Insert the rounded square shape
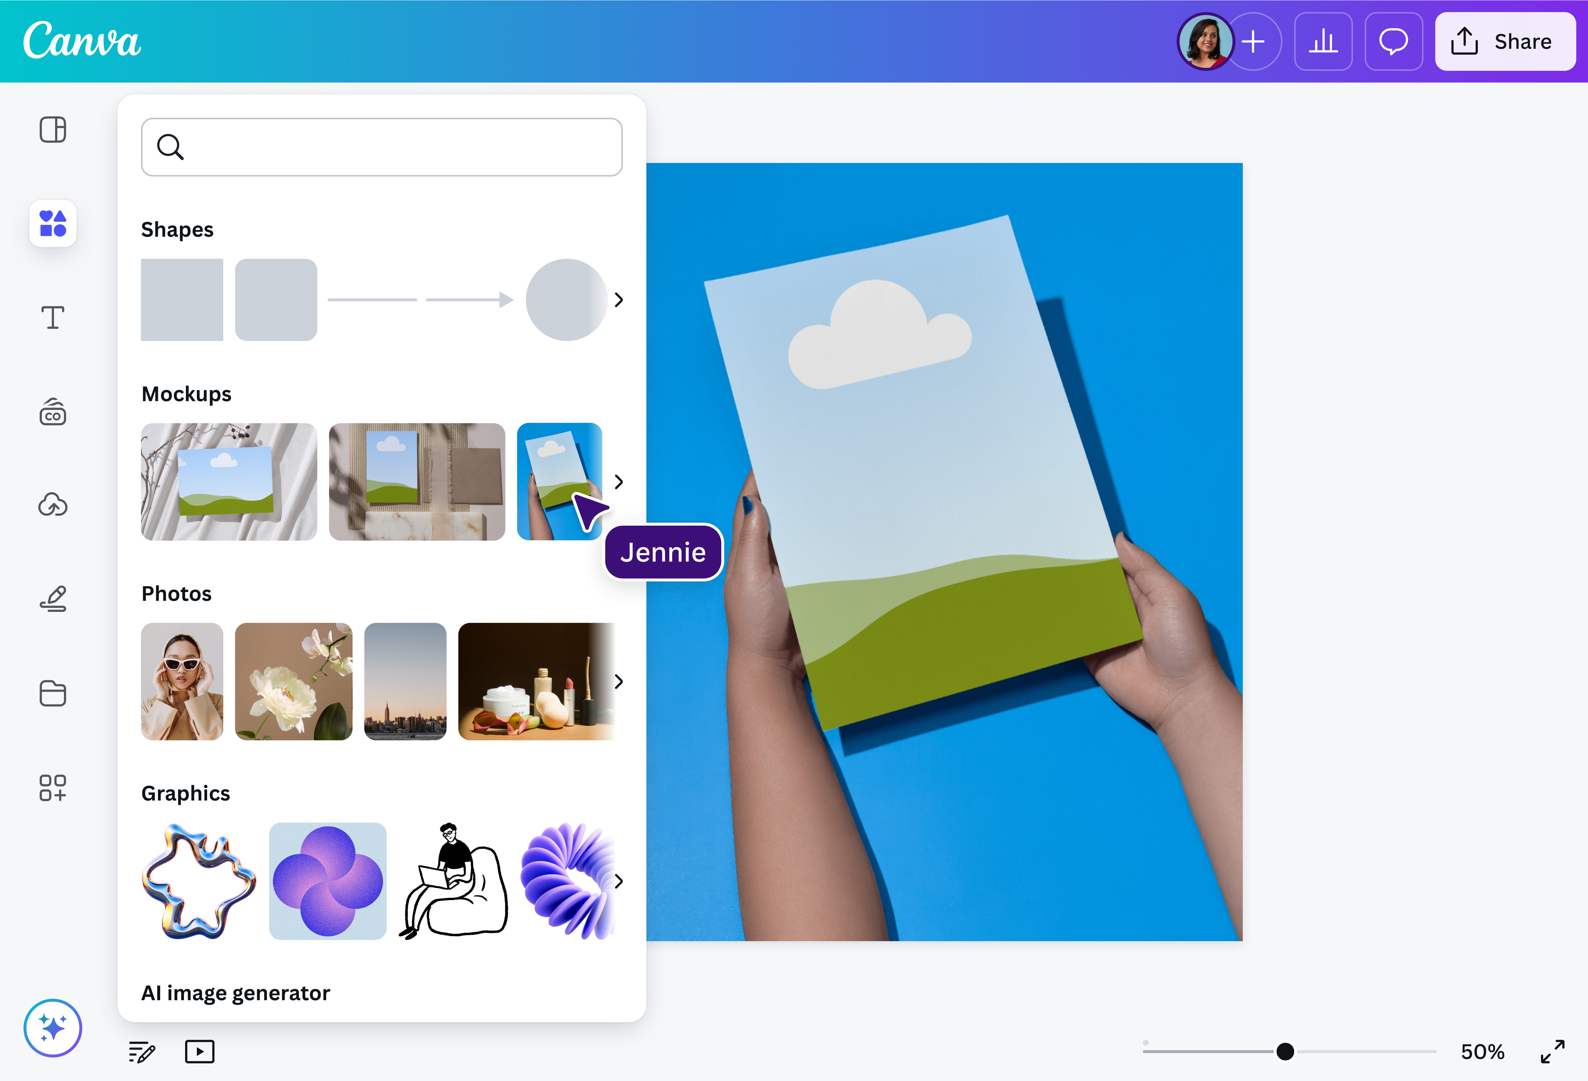 click(x=276, y=300)
